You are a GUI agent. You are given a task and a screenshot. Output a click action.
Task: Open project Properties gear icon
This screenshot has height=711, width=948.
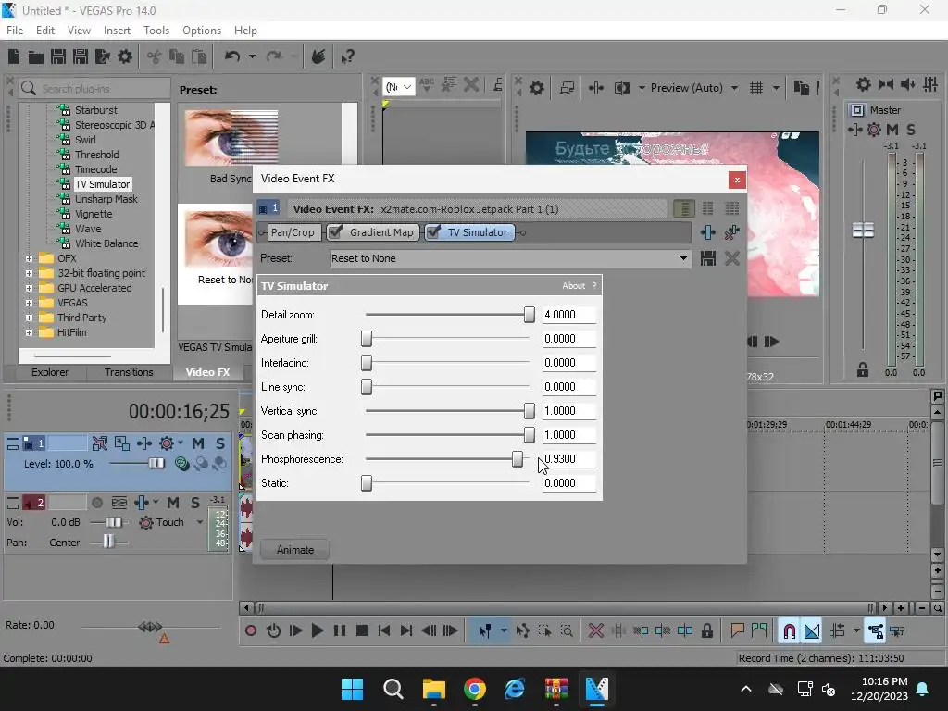pyautogui.click(x=125, y=56)
